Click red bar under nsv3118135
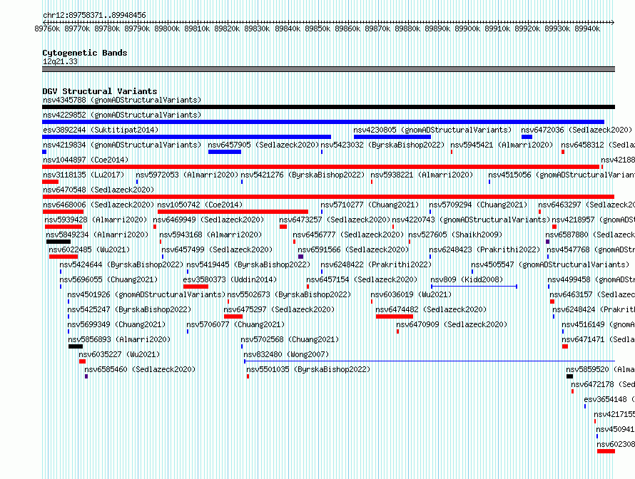The height and width of the screenshot is (479, 635). pyautogui.click(x=50, y=182)
